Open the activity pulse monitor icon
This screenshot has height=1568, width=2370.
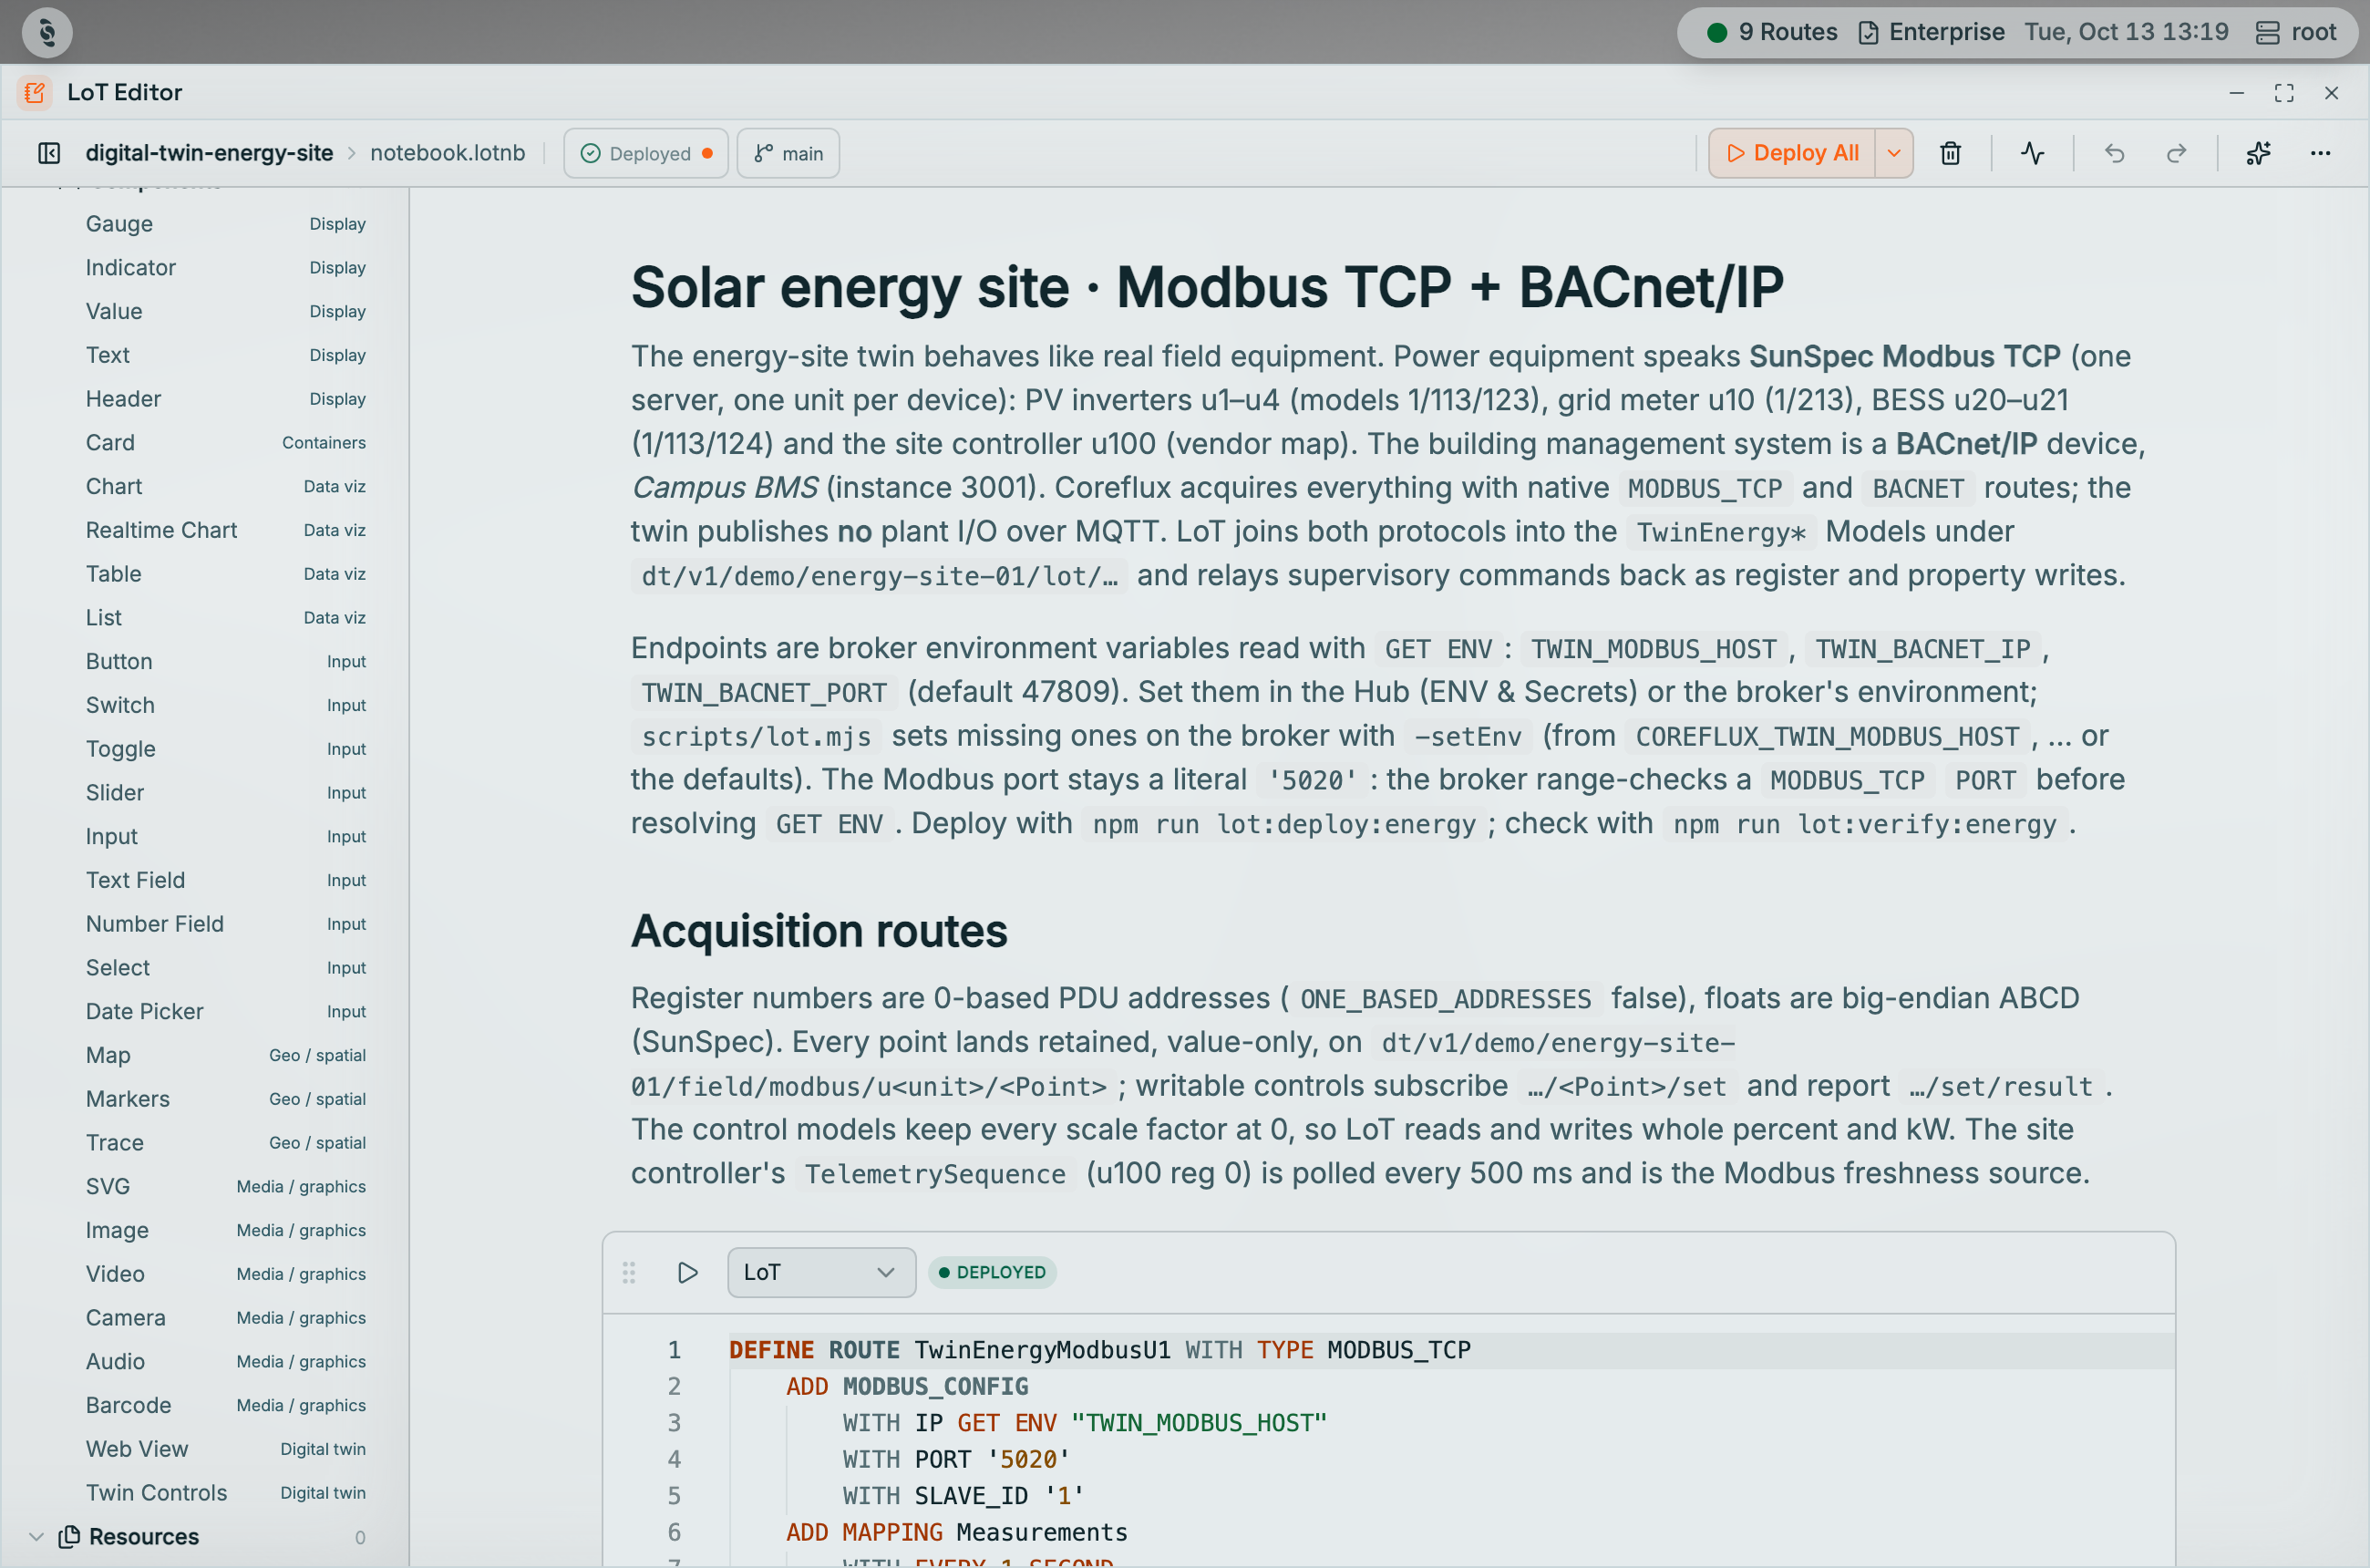point(2032,153)
